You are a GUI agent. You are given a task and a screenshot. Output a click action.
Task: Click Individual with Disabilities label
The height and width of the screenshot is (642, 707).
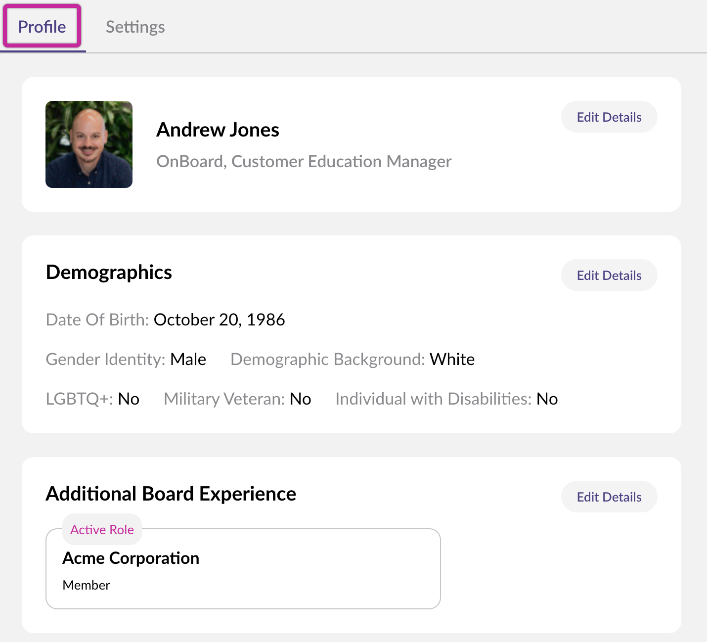tap(434, 399)
